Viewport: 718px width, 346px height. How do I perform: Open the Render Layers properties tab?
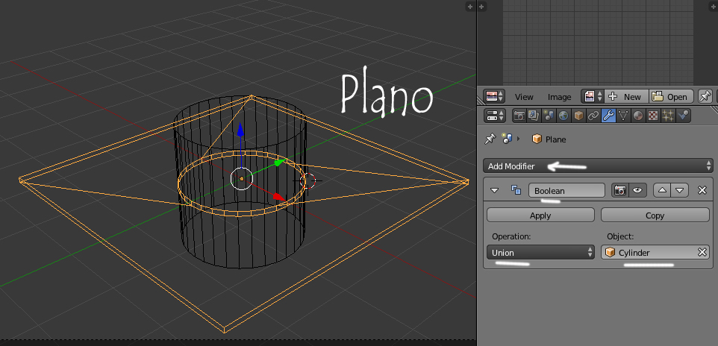coord(534,116)
